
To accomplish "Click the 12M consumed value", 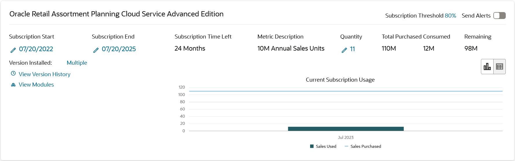I will tap(429, 48).
